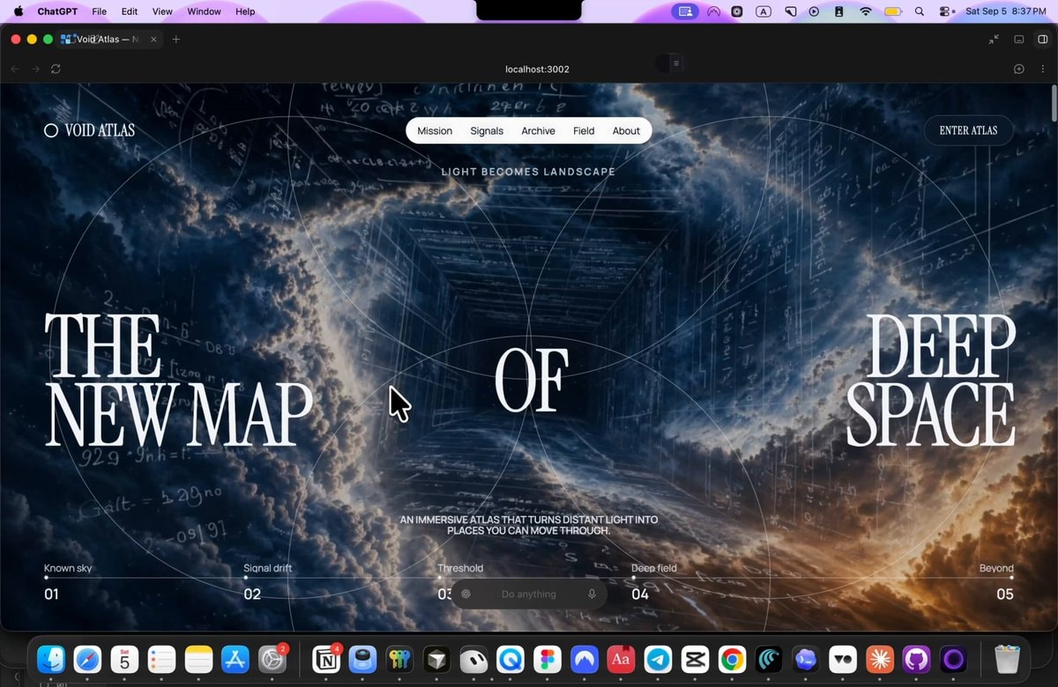Jump to 01 Known sky marker
Image resolution: width=1058 pixels, height=687 pixels.
coord(68,582)
